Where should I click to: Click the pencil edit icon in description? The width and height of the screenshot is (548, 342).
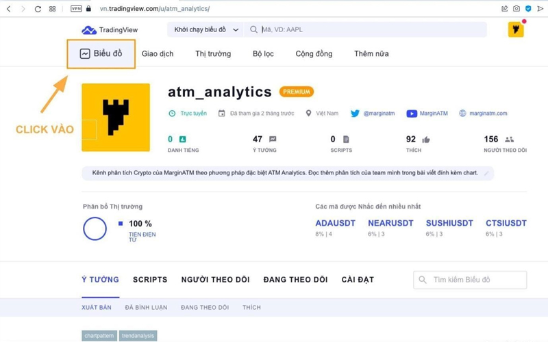(486, 174)
